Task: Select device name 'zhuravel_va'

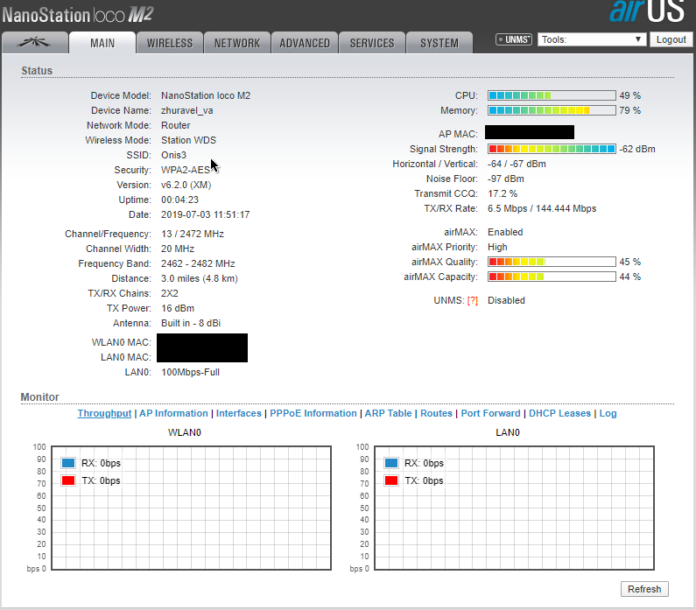Action: point(186,110)
